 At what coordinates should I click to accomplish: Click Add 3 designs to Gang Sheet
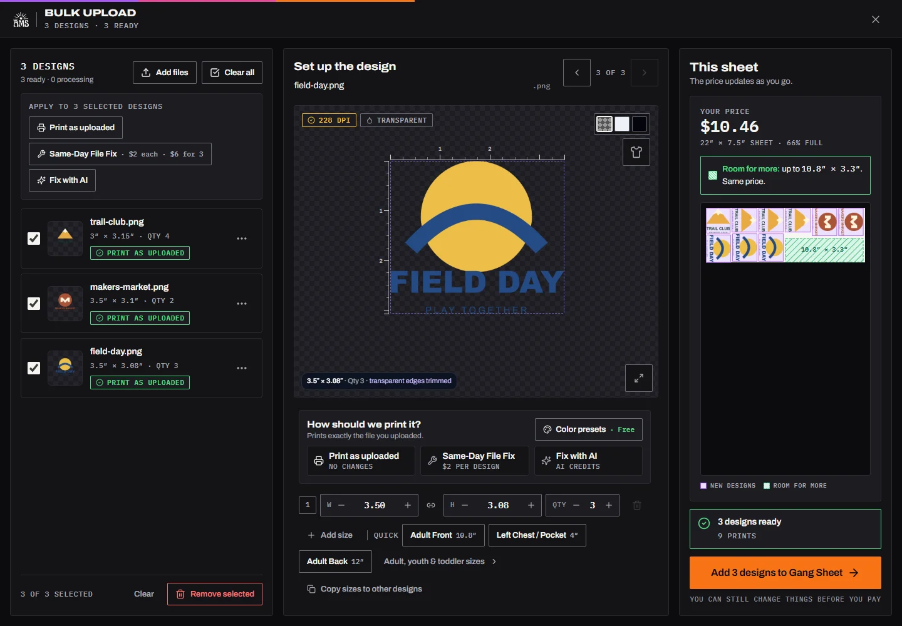[x=785, y=573]
